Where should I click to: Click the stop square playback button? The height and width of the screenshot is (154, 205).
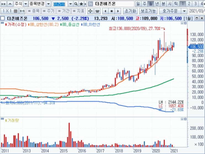[111, 11]
